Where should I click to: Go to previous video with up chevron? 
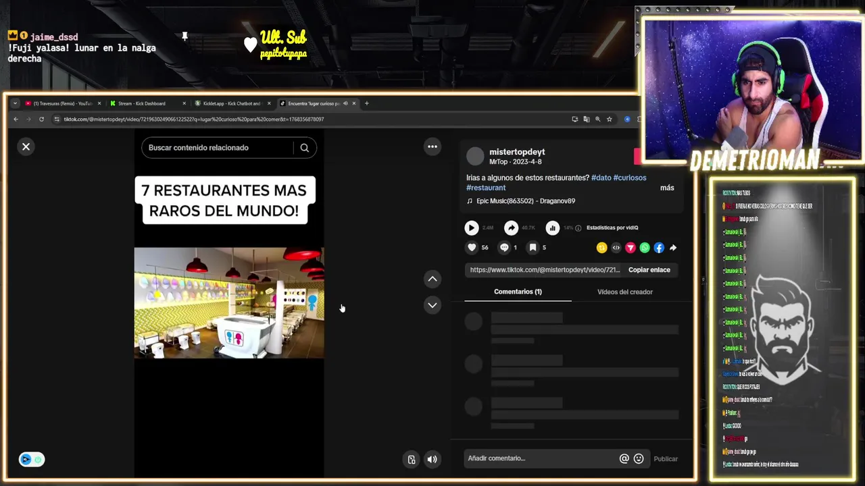coord(432,279)
